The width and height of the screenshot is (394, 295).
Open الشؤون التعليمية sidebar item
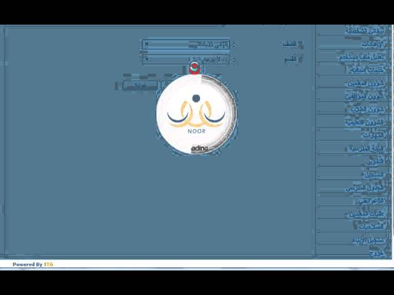[x=365, y=122]
